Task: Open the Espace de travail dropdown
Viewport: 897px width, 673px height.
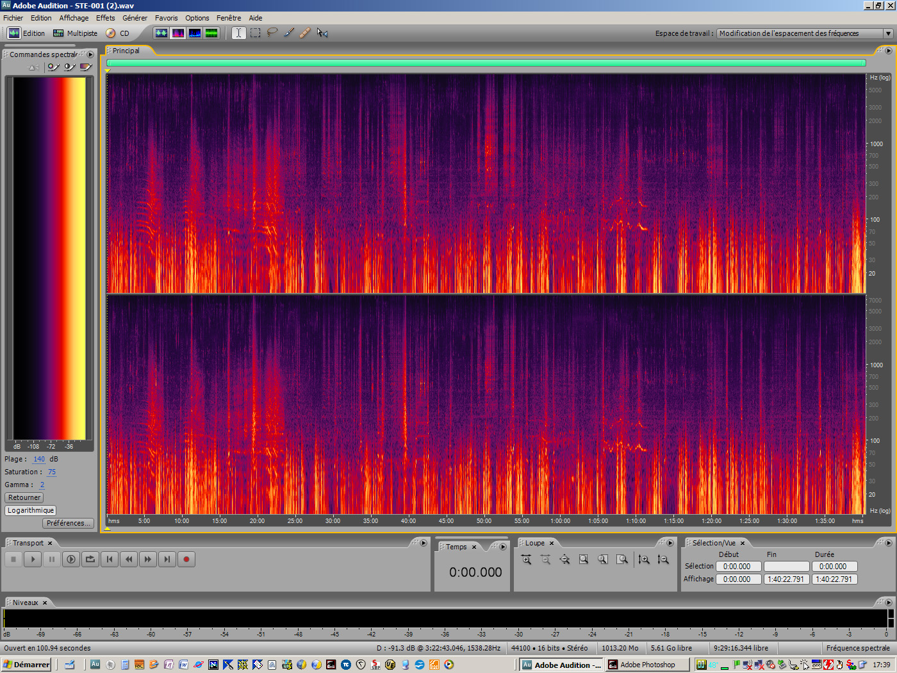Action: (x=886, y=33)
